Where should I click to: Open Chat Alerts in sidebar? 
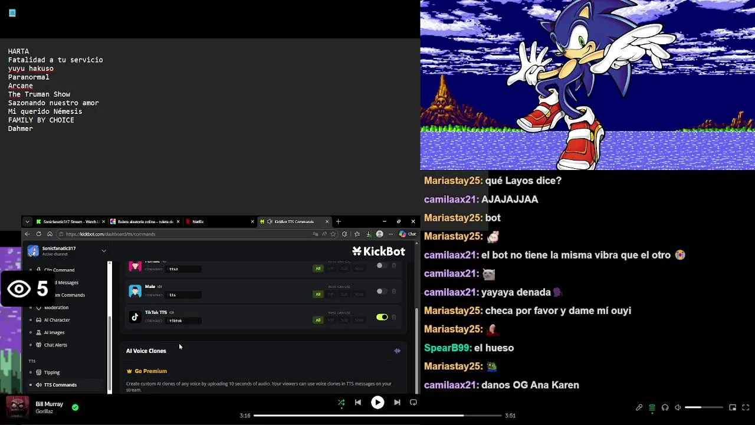point(55,345)
